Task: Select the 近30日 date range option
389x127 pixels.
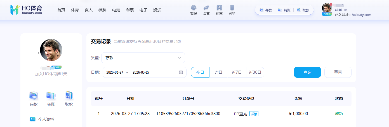Action: (x=255, y=72)
